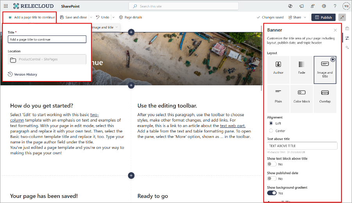Open the Share dropdown
The image size is (352, 203).
coord(297,17)
